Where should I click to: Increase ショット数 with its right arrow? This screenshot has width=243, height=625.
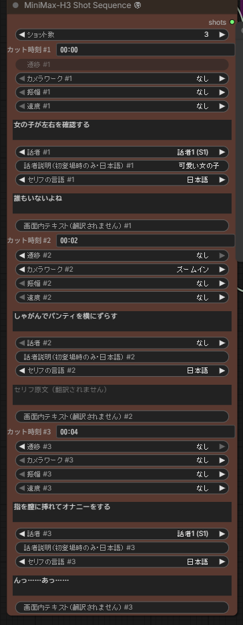pos(222,35)
